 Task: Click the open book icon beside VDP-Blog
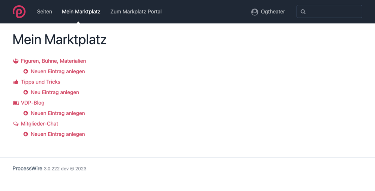coord(16,103)
